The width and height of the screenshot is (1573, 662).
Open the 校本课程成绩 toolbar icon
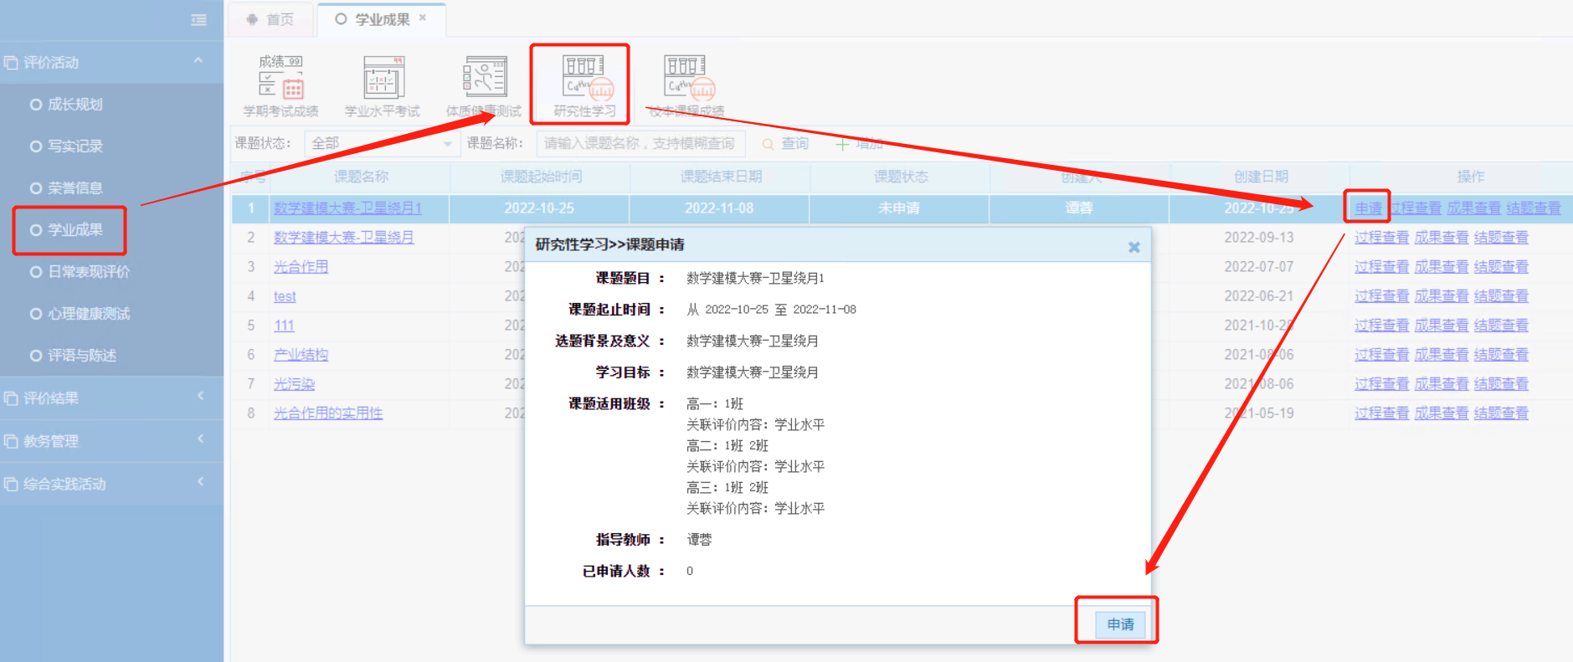point(686,86)
